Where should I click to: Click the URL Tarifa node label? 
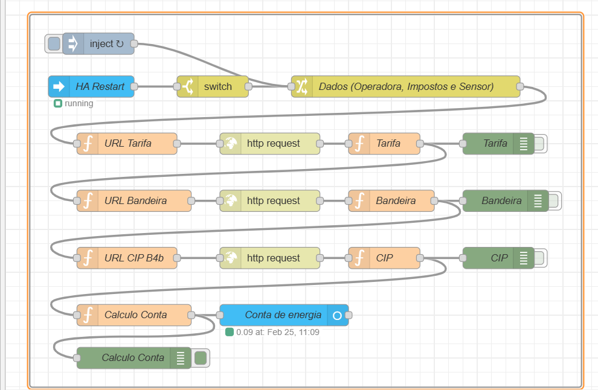[128, 143]
